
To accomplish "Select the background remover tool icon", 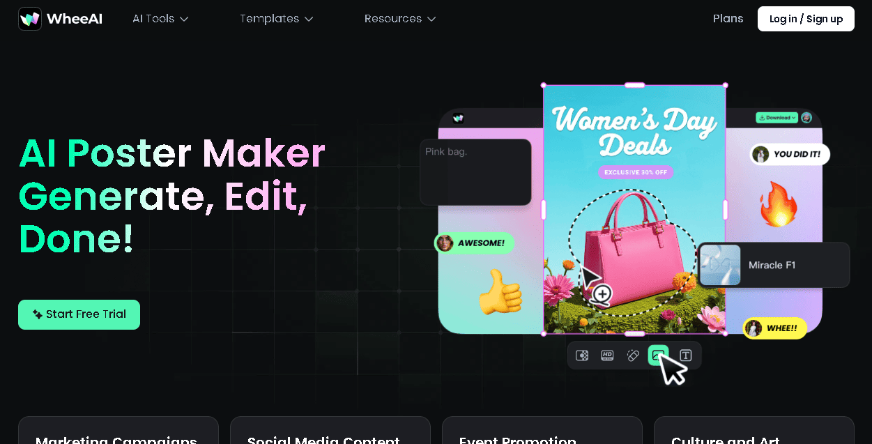I will click(x=582, y=355).
